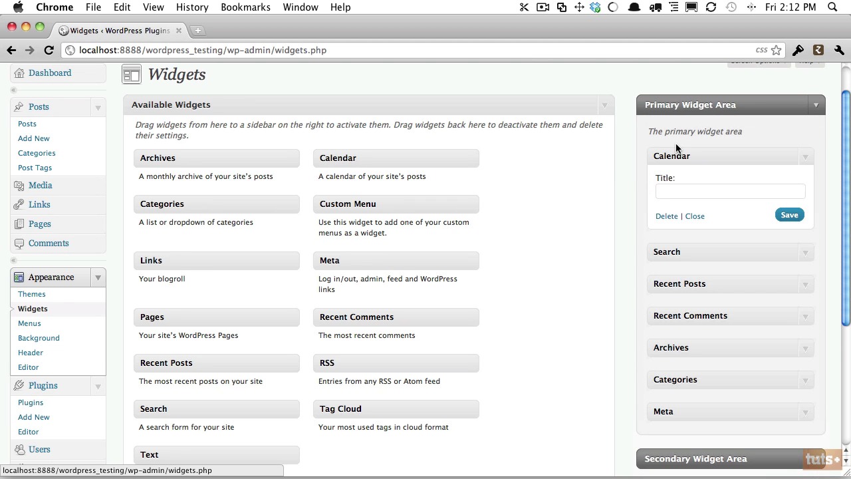Click the Widgets page header icon
Viewport: 851px width, 479px height.
132,75
